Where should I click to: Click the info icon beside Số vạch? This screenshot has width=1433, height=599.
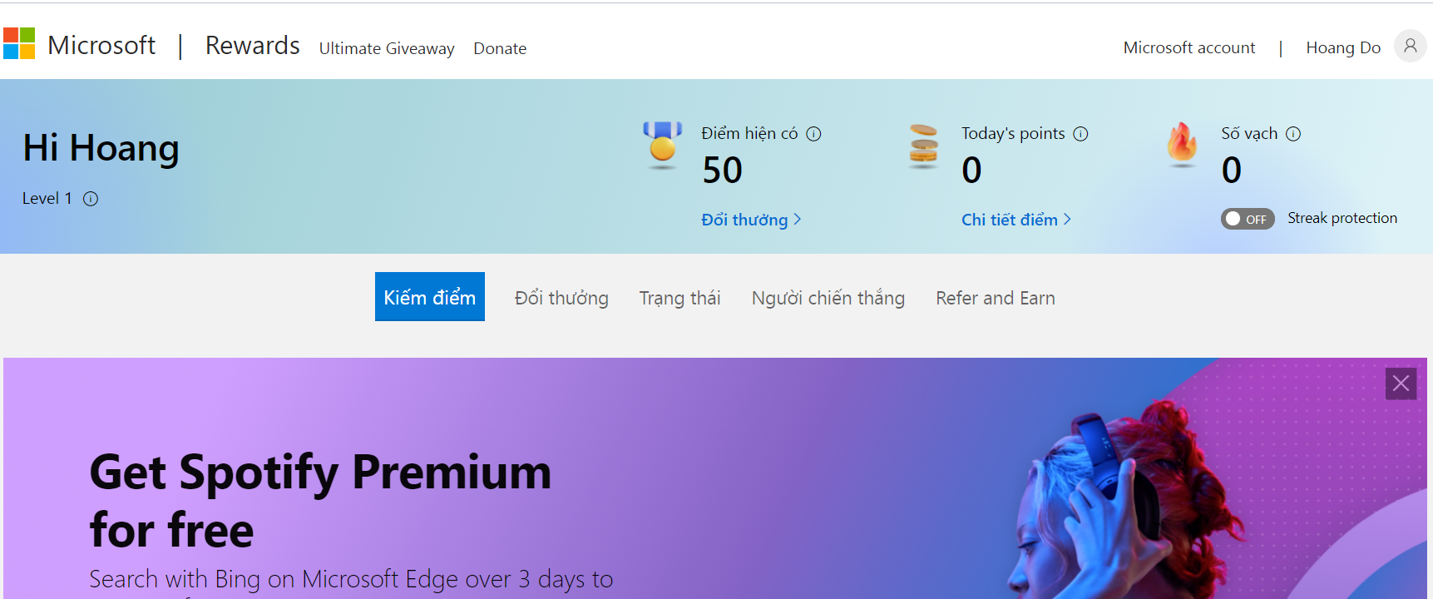(1293, 134)
